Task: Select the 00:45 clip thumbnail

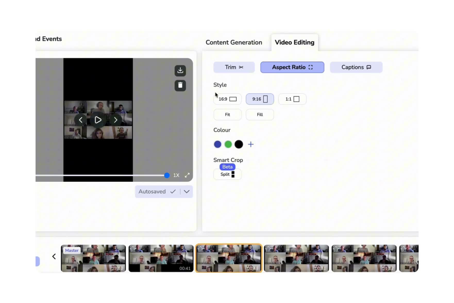Action: (x=229, y=258)
